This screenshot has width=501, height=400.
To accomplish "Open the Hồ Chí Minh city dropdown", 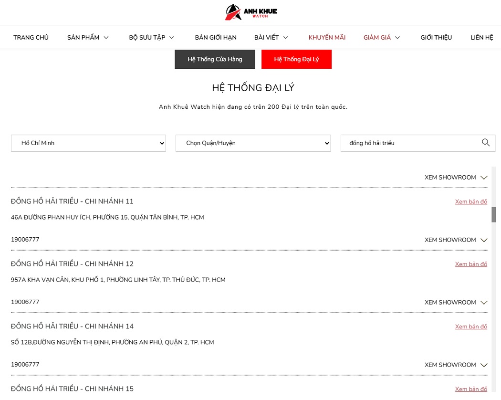I will coord(88,143).
